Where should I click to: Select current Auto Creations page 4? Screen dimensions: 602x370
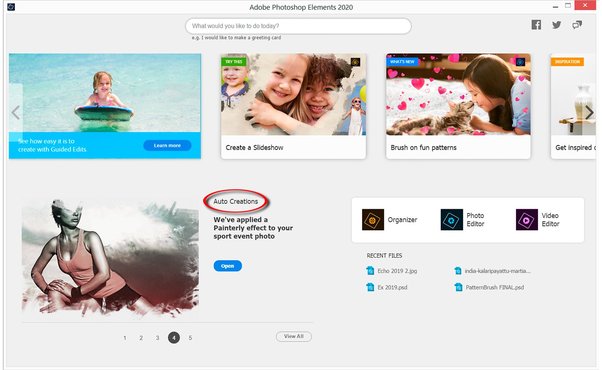174,338
